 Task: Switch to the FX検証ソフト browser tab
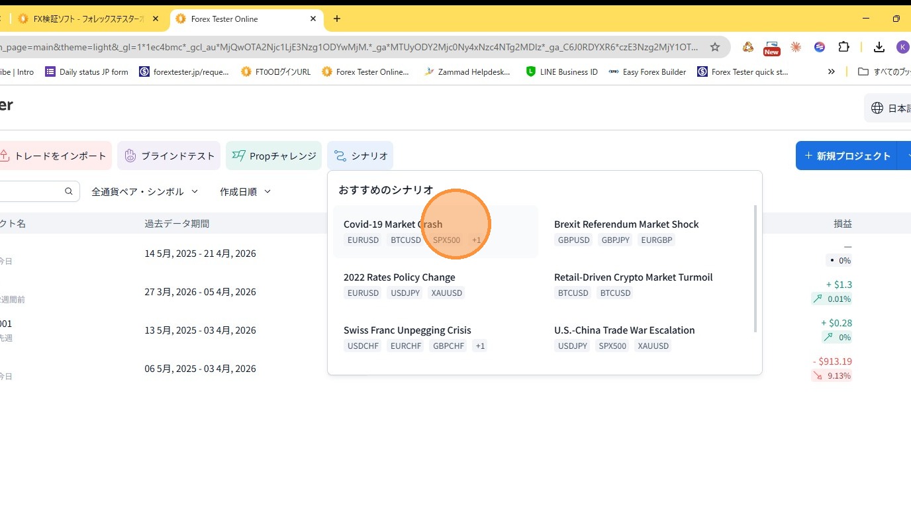(x=89, y=19)
